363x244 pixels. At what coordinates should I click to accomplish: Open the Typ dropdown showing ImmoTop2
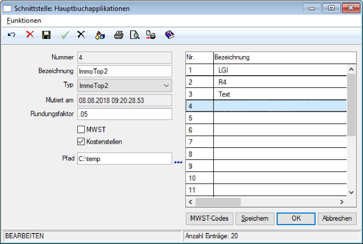point(125,85)
